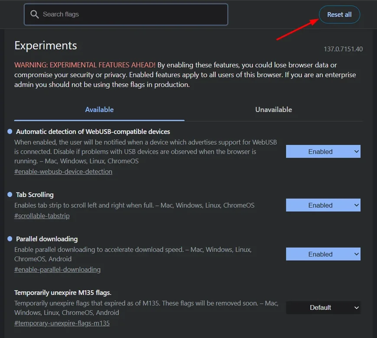Viewport: 377px width, 338px height.
Task: Click the Tab Scrolling flag title
Action: click(x=35, y=195)
